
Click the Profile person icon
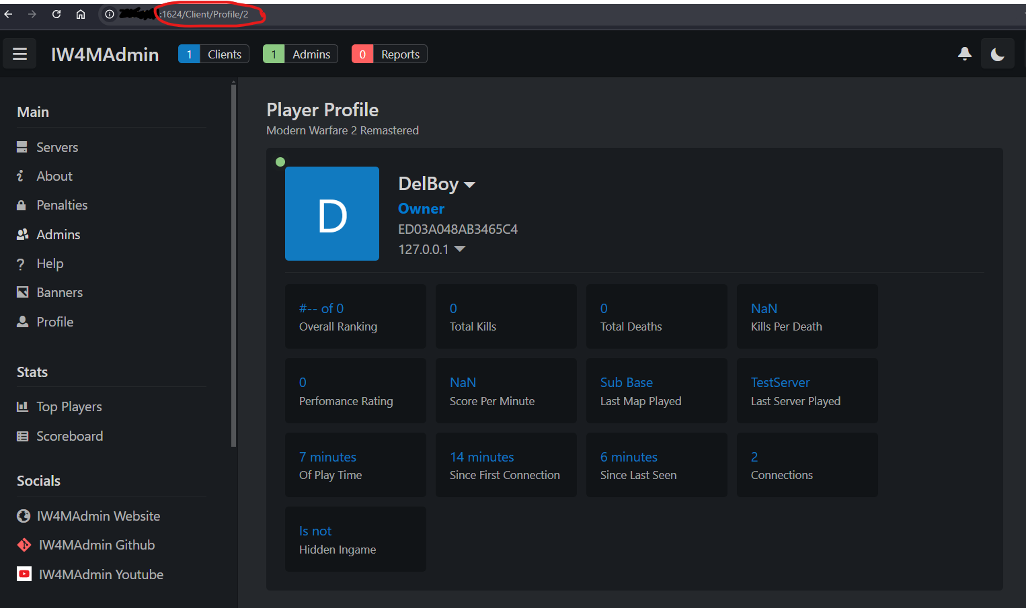pyautogui.click(x=22, y=322)
